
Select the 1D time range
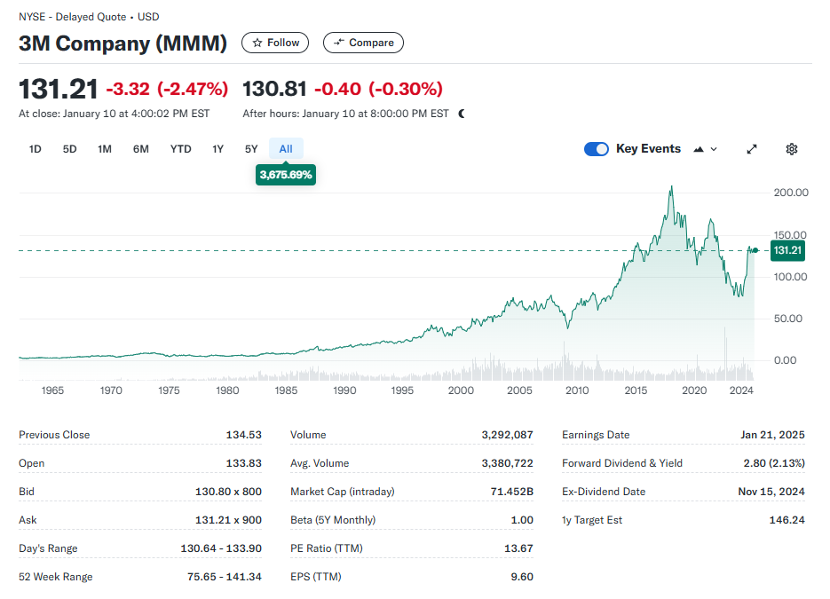pyautogui.click(x=35, y=149)
